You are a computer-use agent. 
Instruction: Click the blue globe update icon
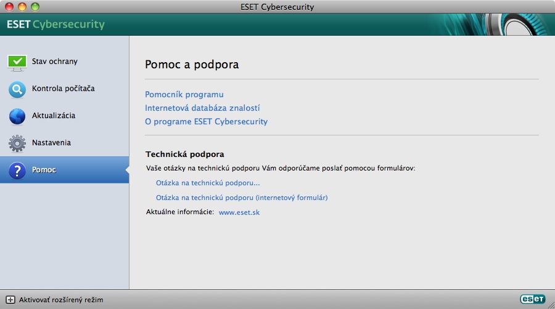pos(17,116)
